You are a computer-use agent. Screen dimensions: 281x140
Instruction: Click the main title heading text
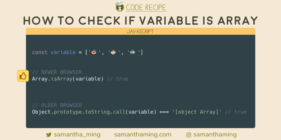coord(140,21)
